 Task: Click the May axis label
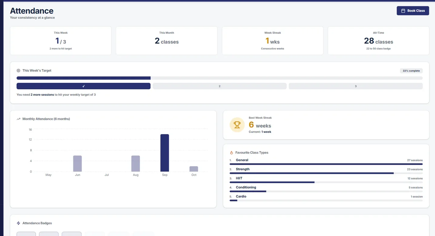48,175
